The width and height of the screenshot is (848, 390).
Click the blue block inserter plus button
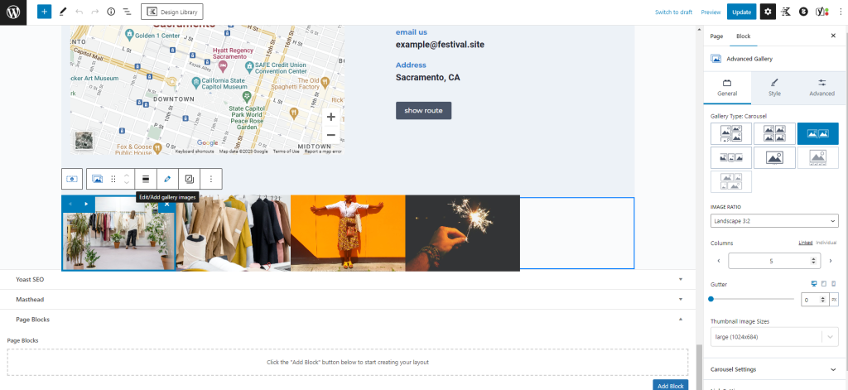(44, 12)
